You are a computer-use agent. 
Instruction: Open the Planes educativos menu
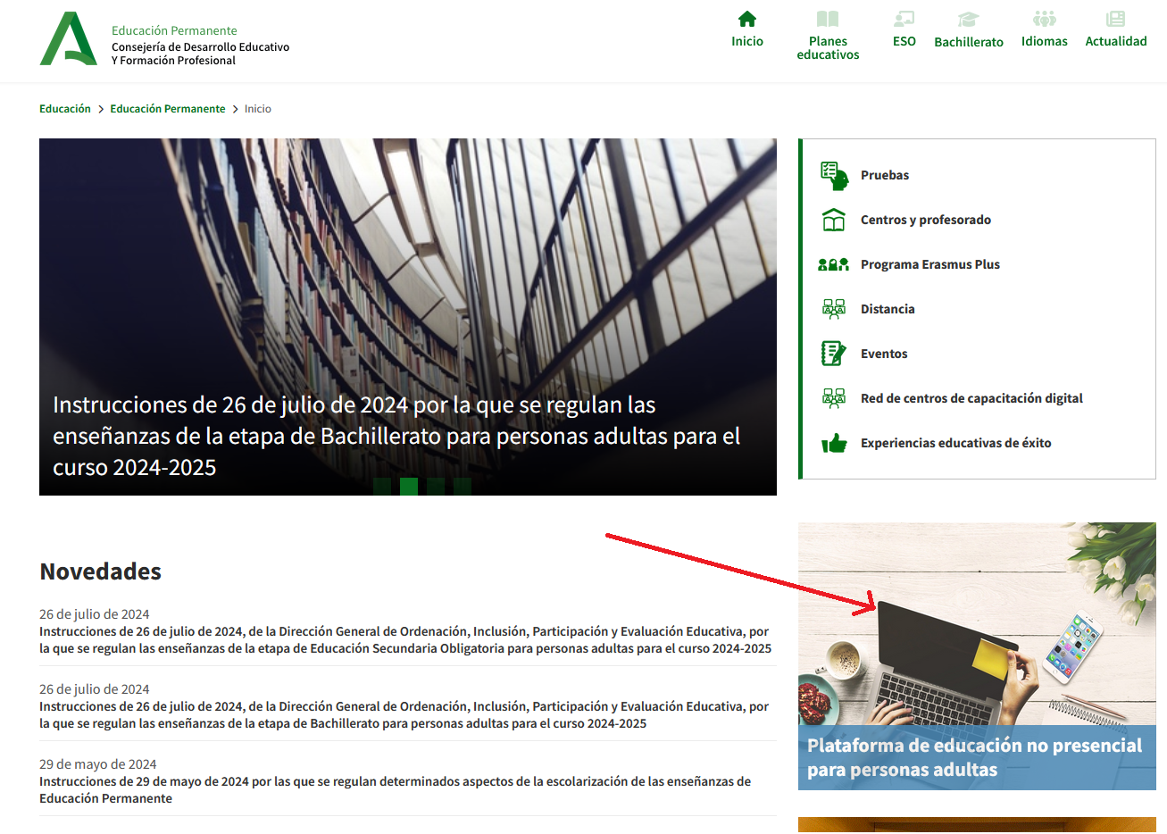tap(828, 48)
